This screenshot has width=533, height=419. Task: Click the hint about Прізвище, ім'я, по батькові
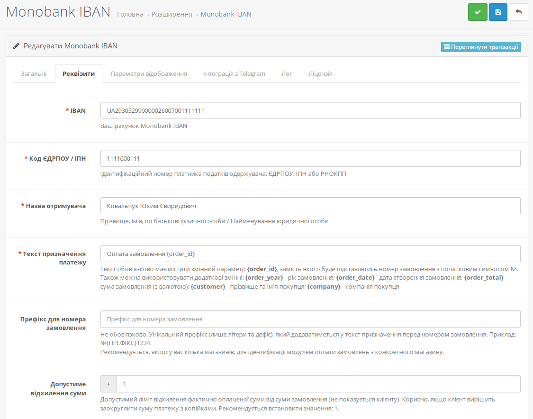coord(215,221)
